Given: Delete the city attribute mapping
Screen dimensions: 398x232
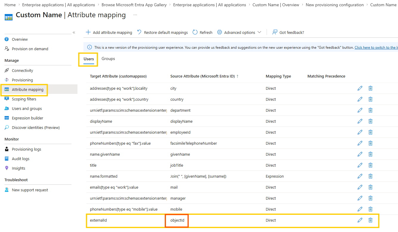Looking at the screenshot, I should pyautogui.click(x=370, y=88).
